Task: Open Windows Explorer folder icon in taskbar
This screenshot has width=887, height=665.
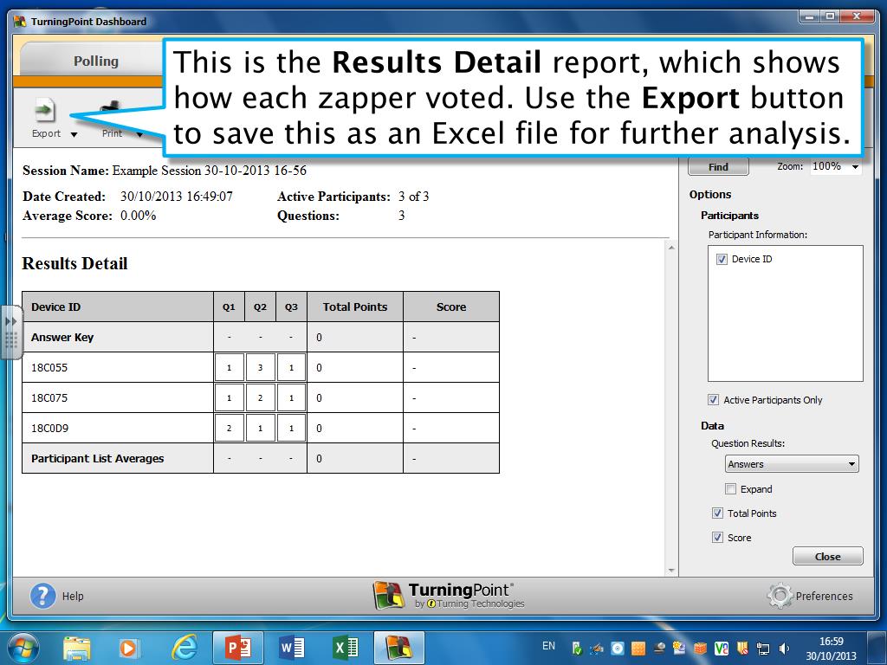Action: point(77,647)
